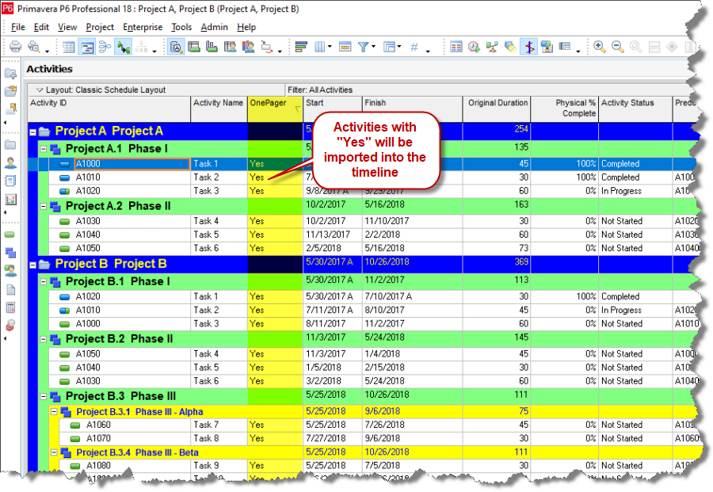Open Print Preview from the toolbar

[33, 47]
